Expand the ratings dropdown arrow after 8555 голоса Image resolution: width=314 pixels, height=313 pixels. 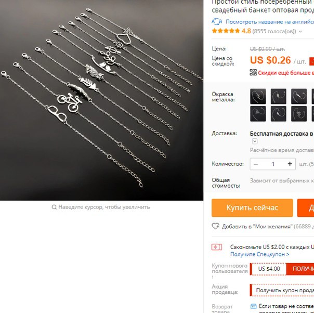click(300, 31)
